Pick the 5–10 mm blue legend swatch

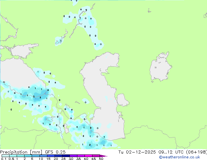pyautogui.click(x=36, y=156)
